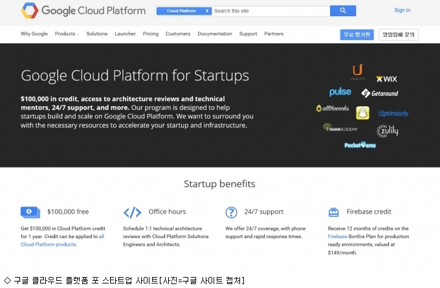Click the Pocket Gems logo
Viewport: 440px width, 288px height.
[360, 145]
